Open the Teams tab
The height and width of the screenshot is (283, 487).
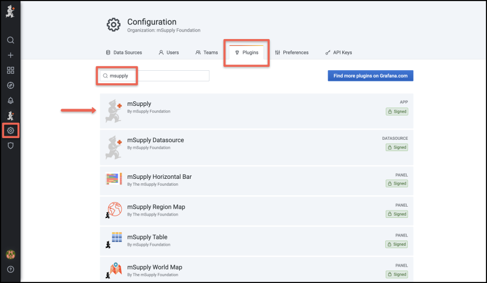click(206, 53)
